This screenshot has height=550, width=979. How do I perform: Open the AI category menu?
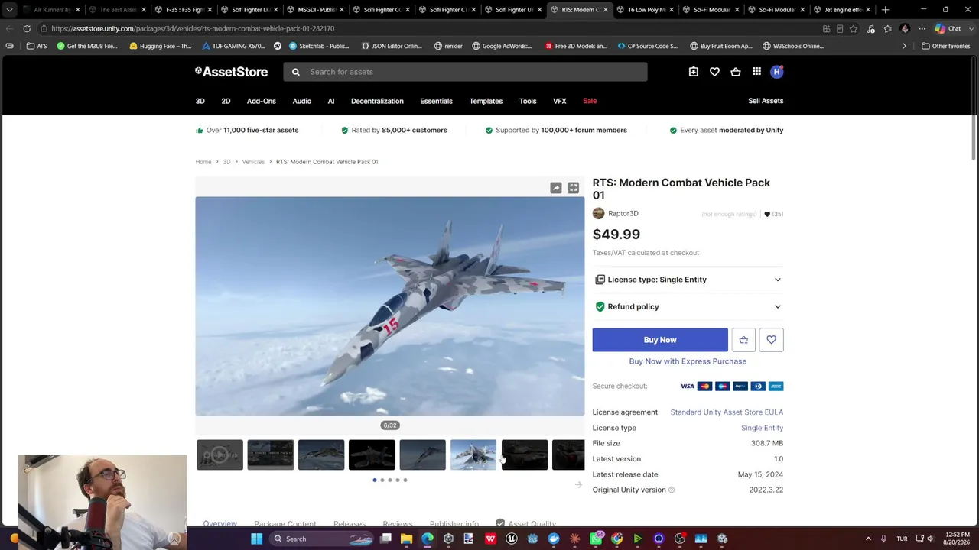[x=331, y=101]
